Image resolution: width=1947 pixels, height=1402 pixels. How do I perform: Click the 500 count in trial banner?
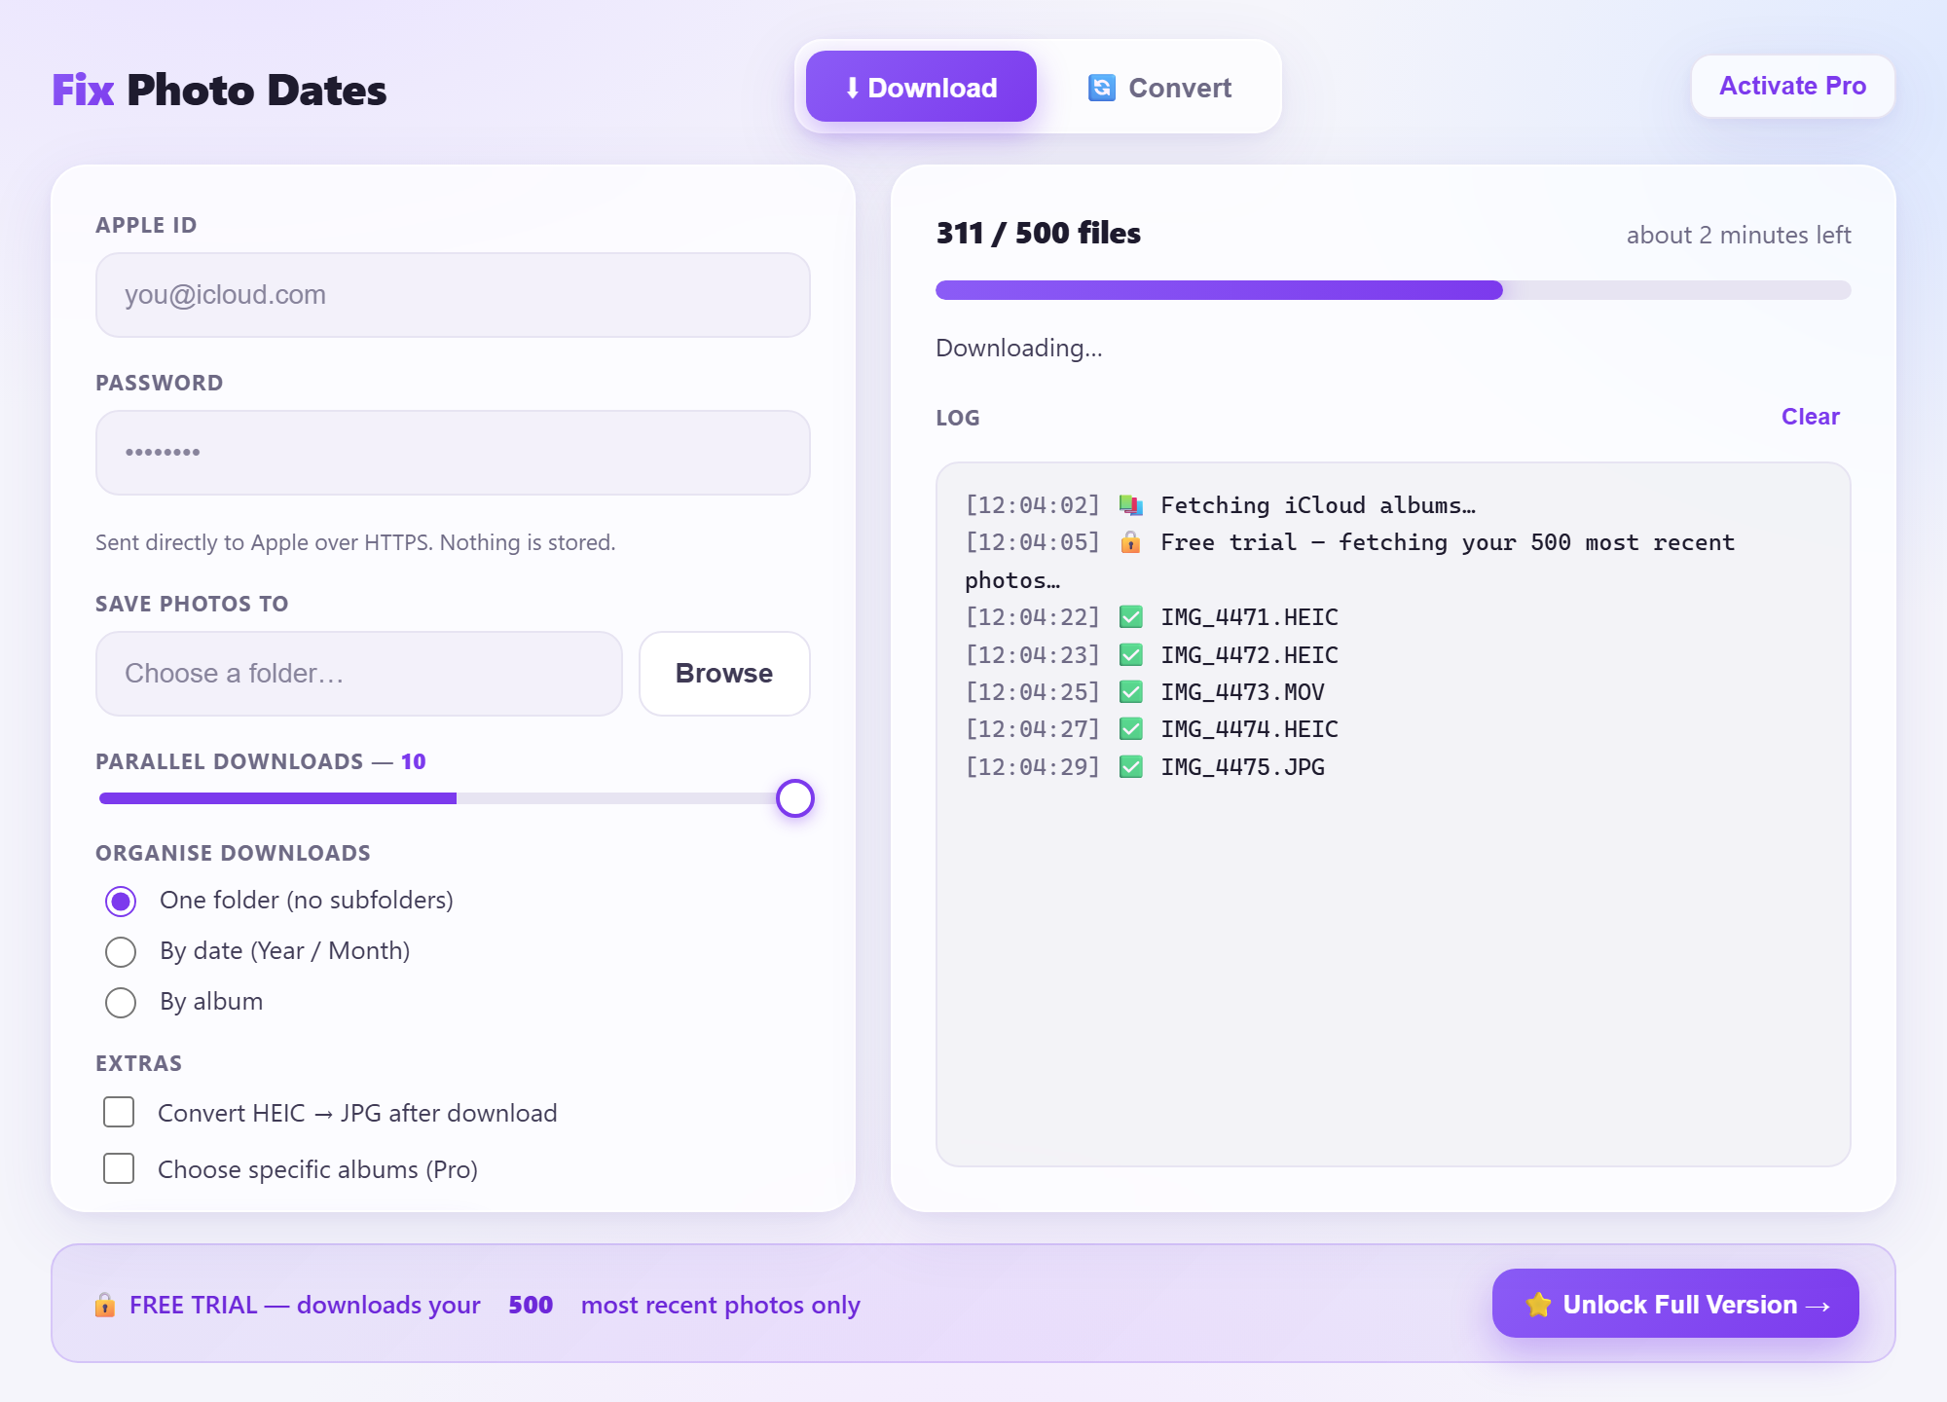(531, 1305)
